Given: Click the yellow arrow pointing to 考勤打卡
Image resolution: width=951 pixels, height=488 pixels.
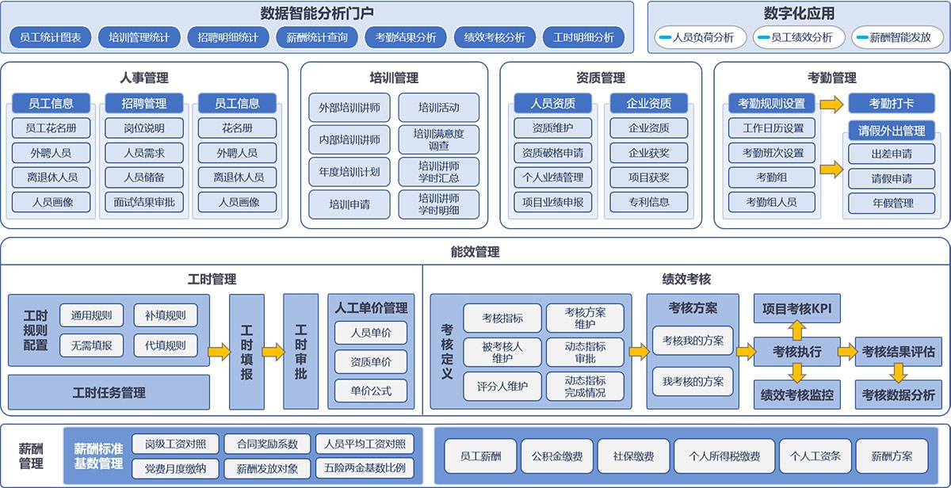Looking at the screenshot, I should [831, 104].
